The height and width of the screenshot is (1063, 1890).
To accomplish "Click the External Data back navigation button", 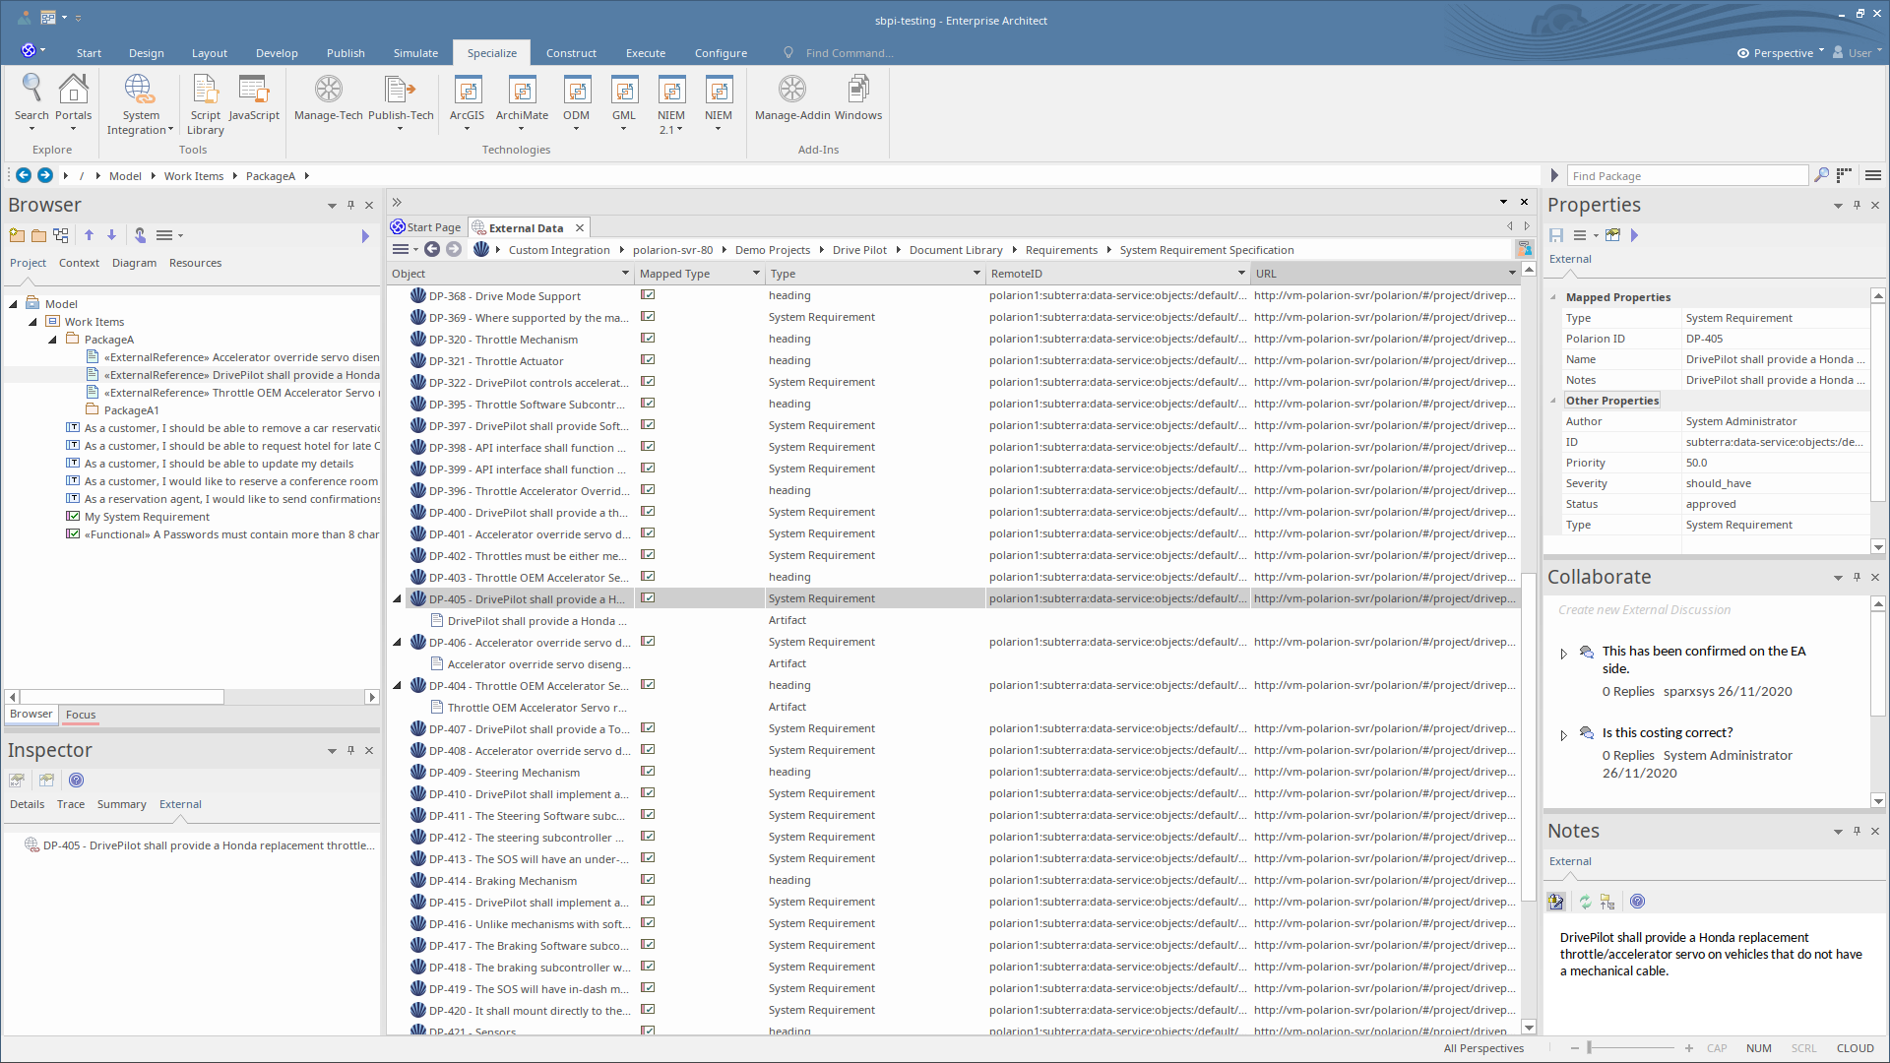I will [x=432, y=249].
